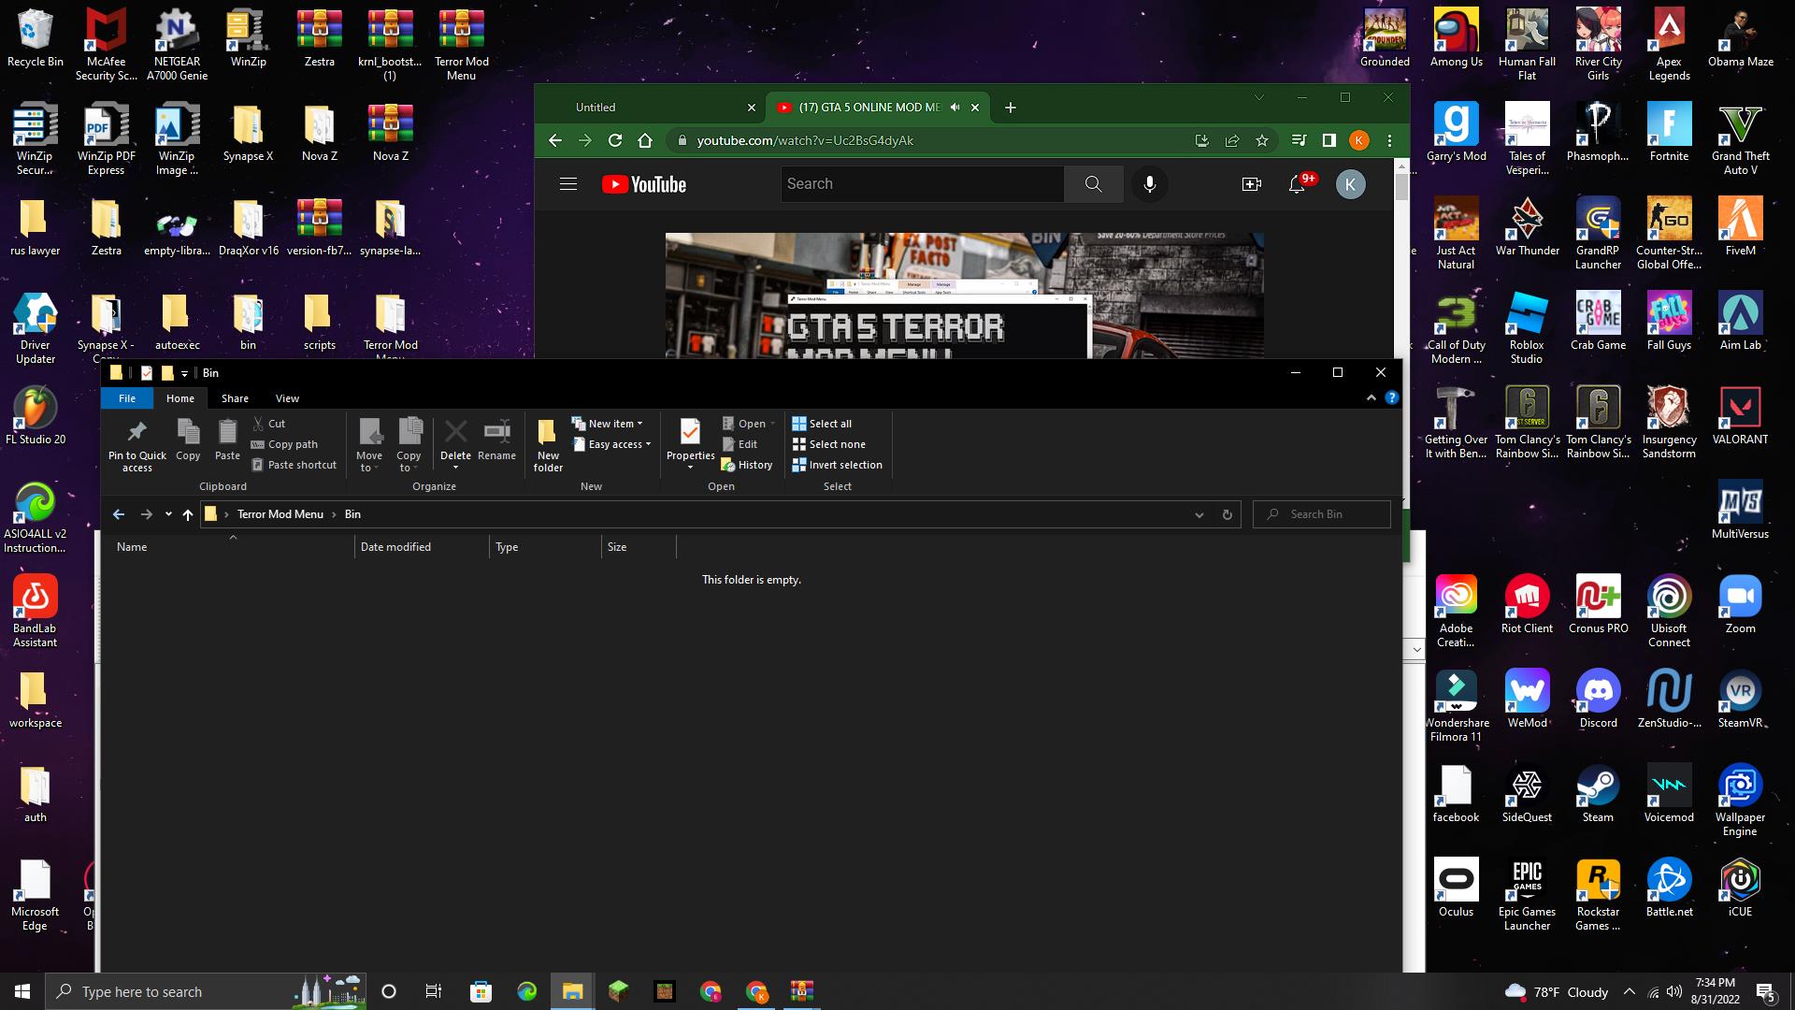Click the up-one-level arrow in Explorer
The image size is (1795, 1010).
tap(188, 514)
